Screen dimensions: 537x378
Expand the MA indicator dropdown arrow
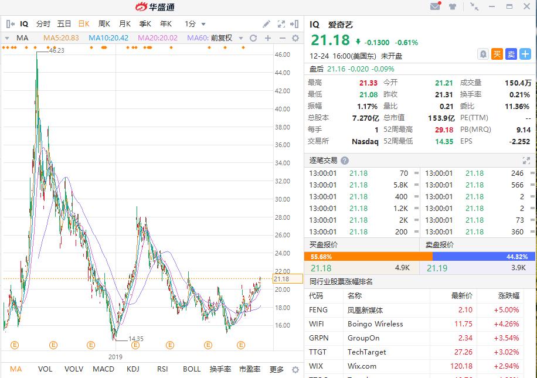coord(7,38)
